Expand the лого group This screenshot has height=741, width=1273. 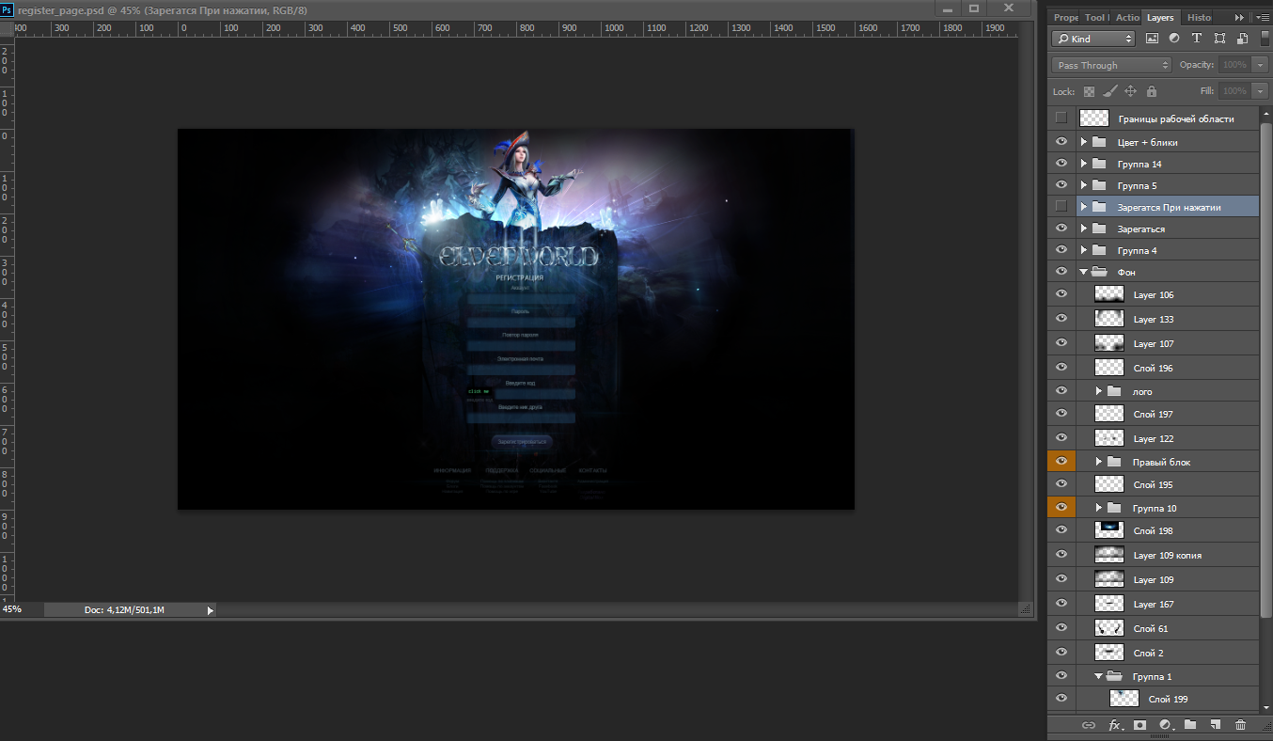click(x=1098, y=391)
